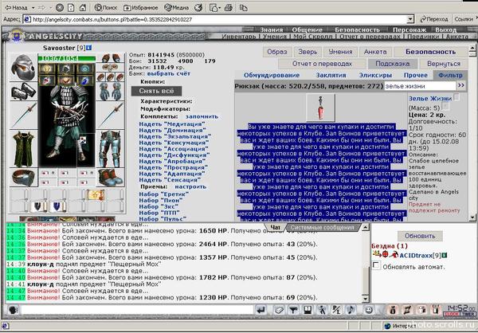The height and width of the screenshot is (333, 478).
Task: Open the Знания top menu
Action: tap(272, 30)
